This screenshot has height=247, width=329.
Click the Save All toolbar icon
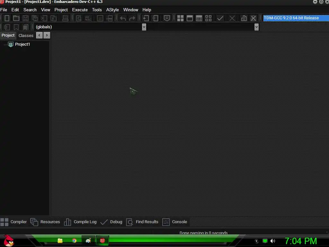point(35,18)
